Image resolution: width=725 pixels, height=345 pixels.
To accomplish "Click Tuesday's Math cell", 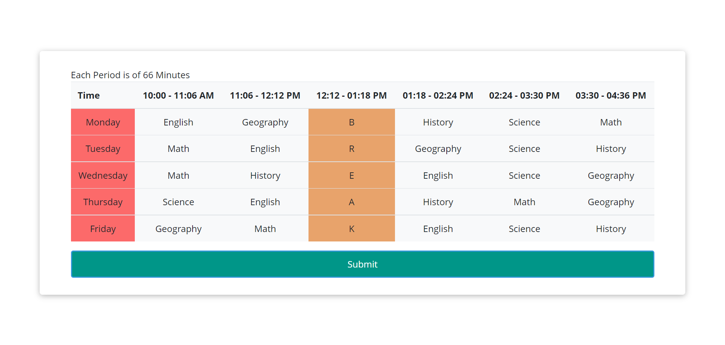I will click(x=178, y=149).
